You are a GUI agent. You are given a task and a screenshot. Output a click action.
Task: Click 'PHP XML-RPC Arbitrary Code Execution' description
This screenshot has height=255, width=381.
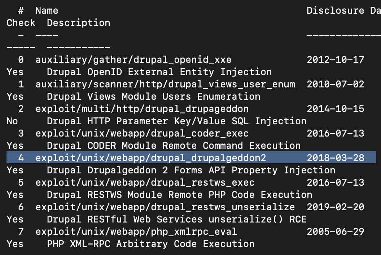point(150,244)
